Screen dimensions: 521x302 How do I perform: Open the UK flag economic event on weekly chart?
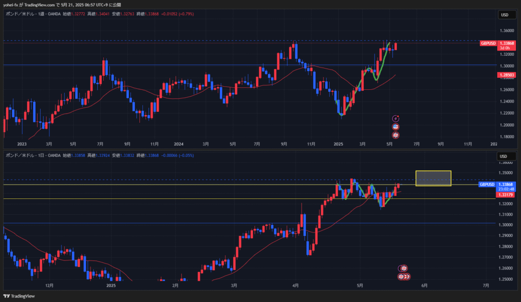pos(395,135)
